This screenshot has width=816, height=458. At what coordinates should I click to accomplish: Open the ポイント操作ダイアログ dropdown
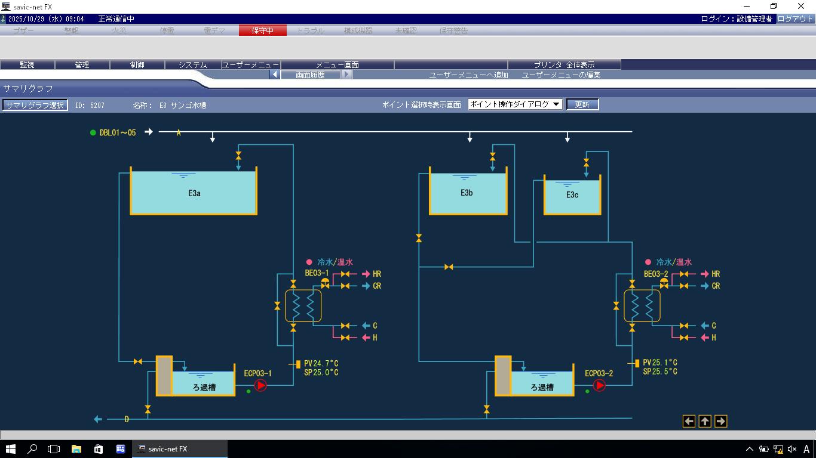pos(515,104)
